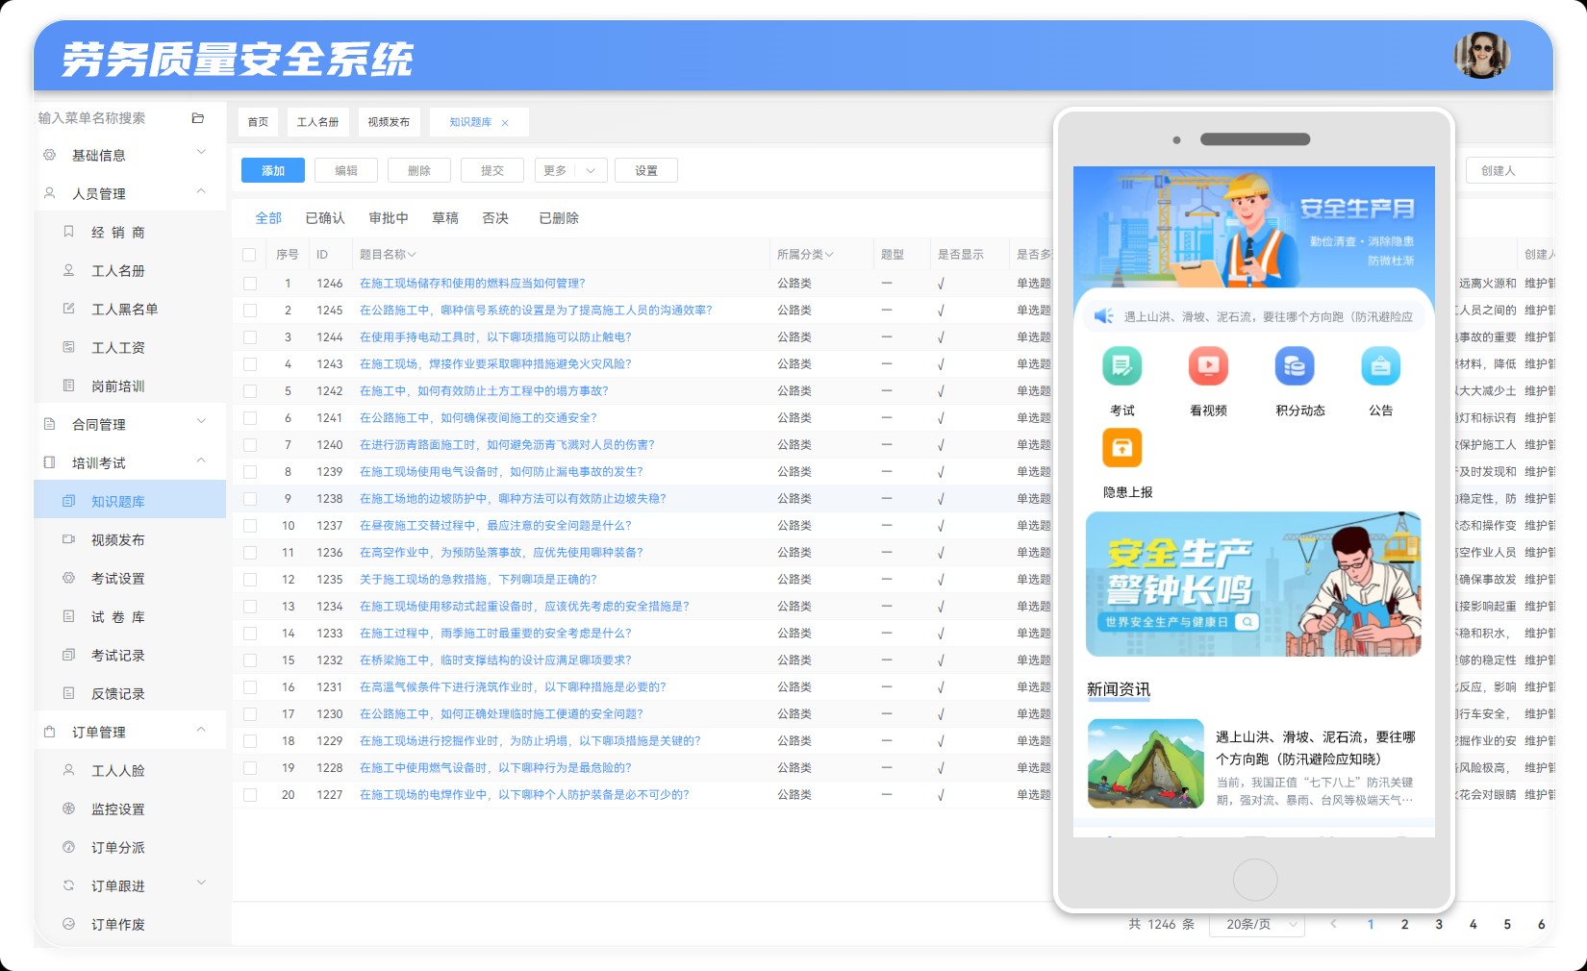Tick the checkbox for question ID 1246
This screenshot has height=971, width=1587.
coord(251,283)
